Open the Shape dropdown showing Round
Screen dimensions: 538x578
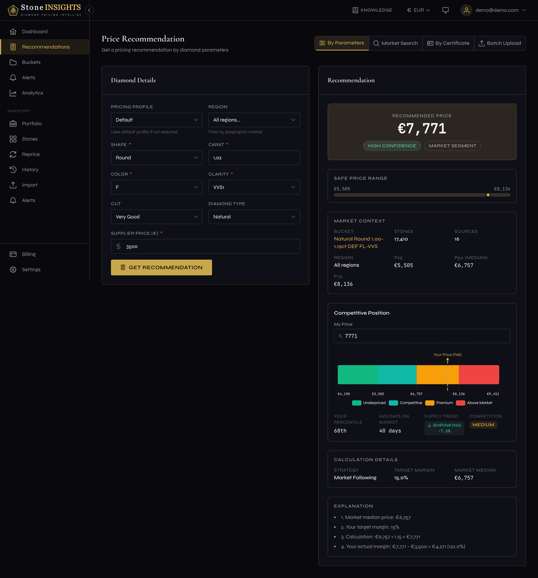tap(156, 158)
